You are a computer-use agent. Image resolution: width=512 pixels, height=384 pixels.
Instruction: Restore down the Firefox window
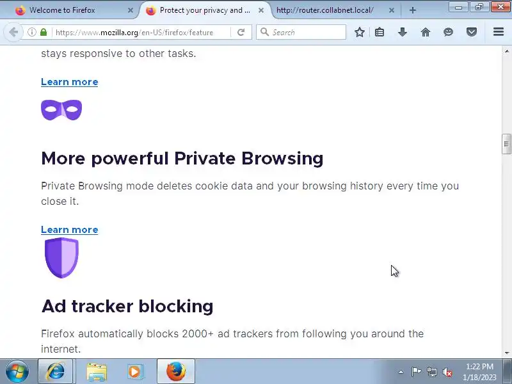click(479, 7)
